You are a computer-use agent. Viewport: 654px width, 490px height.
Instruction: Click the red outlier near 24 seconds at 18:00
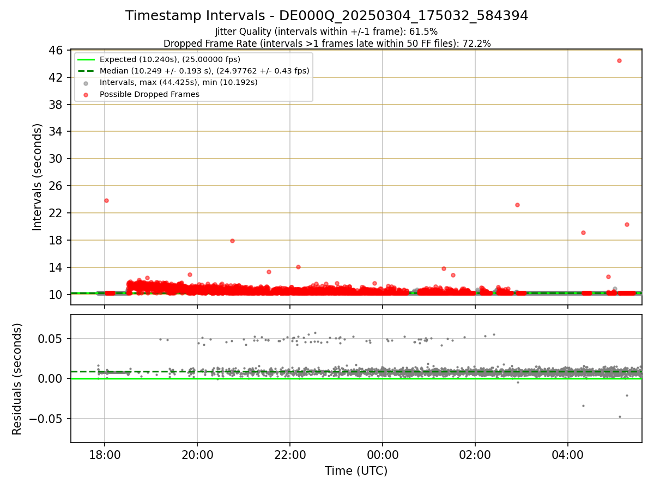point(106,200)
